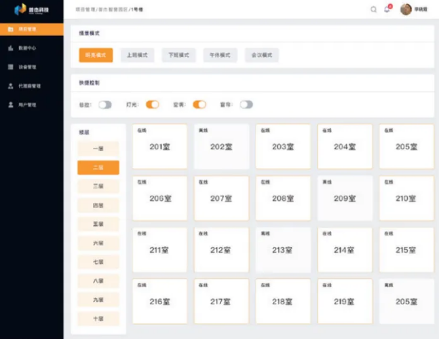
Task: Activate the 下班模式 scene button
Action: [x=179, y=55]
